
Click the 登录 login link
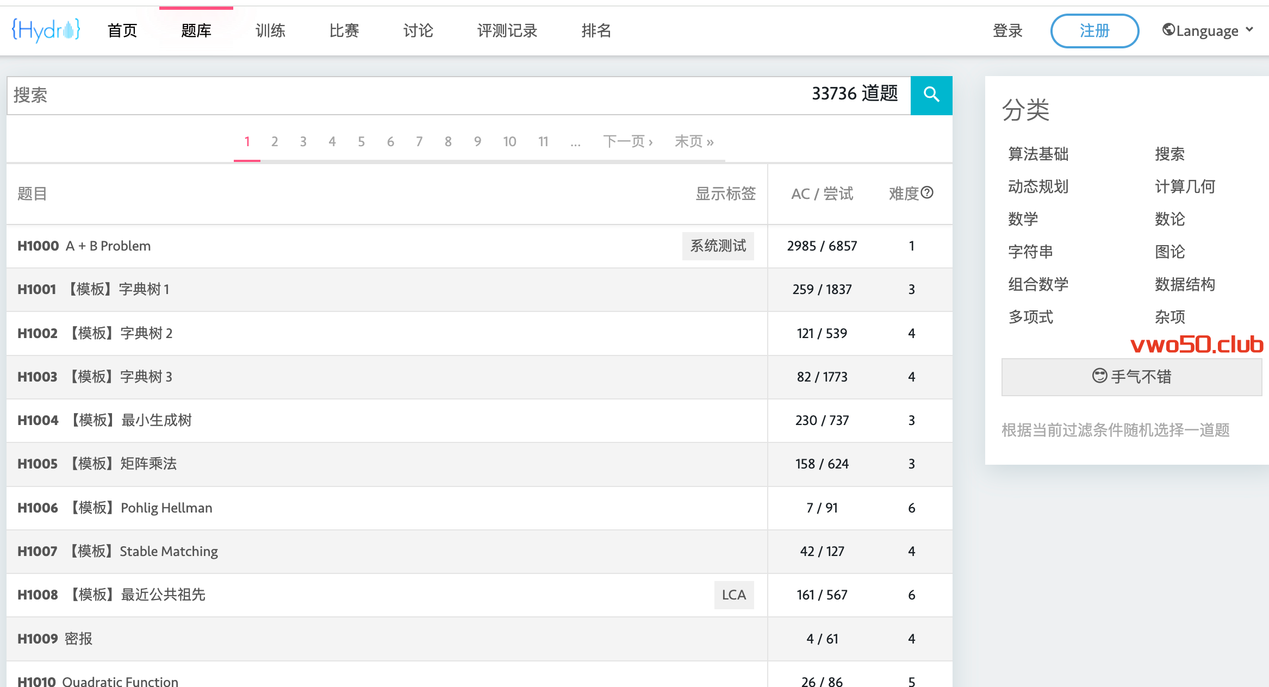[1007, 30]
